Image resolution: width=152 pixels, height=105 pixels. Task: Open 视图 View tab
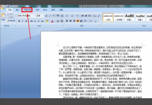tap(61, 10)
